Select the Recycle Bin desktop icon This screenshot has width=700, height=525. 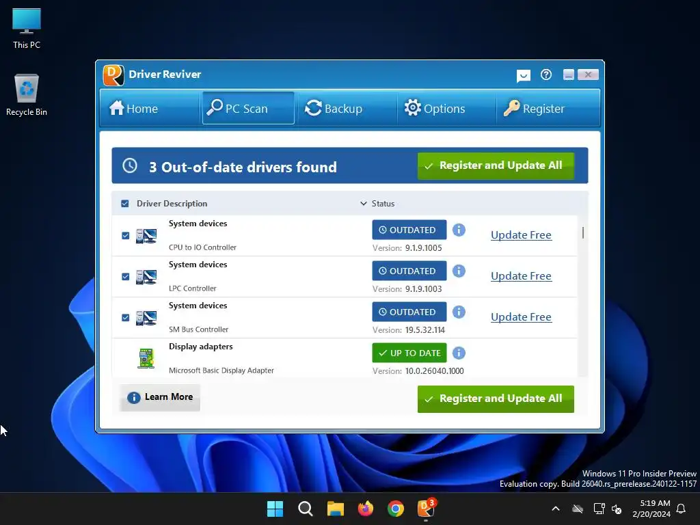(27, 95)
